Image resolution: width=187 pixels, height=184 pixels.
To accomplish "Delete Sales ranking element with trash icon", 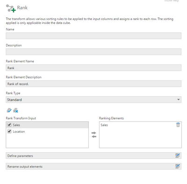I will [x=178, y=125].
